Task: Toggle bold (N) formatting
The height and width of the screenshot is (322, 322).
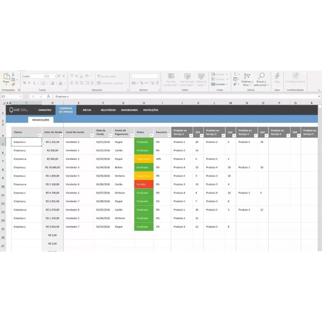Action: 24,83
